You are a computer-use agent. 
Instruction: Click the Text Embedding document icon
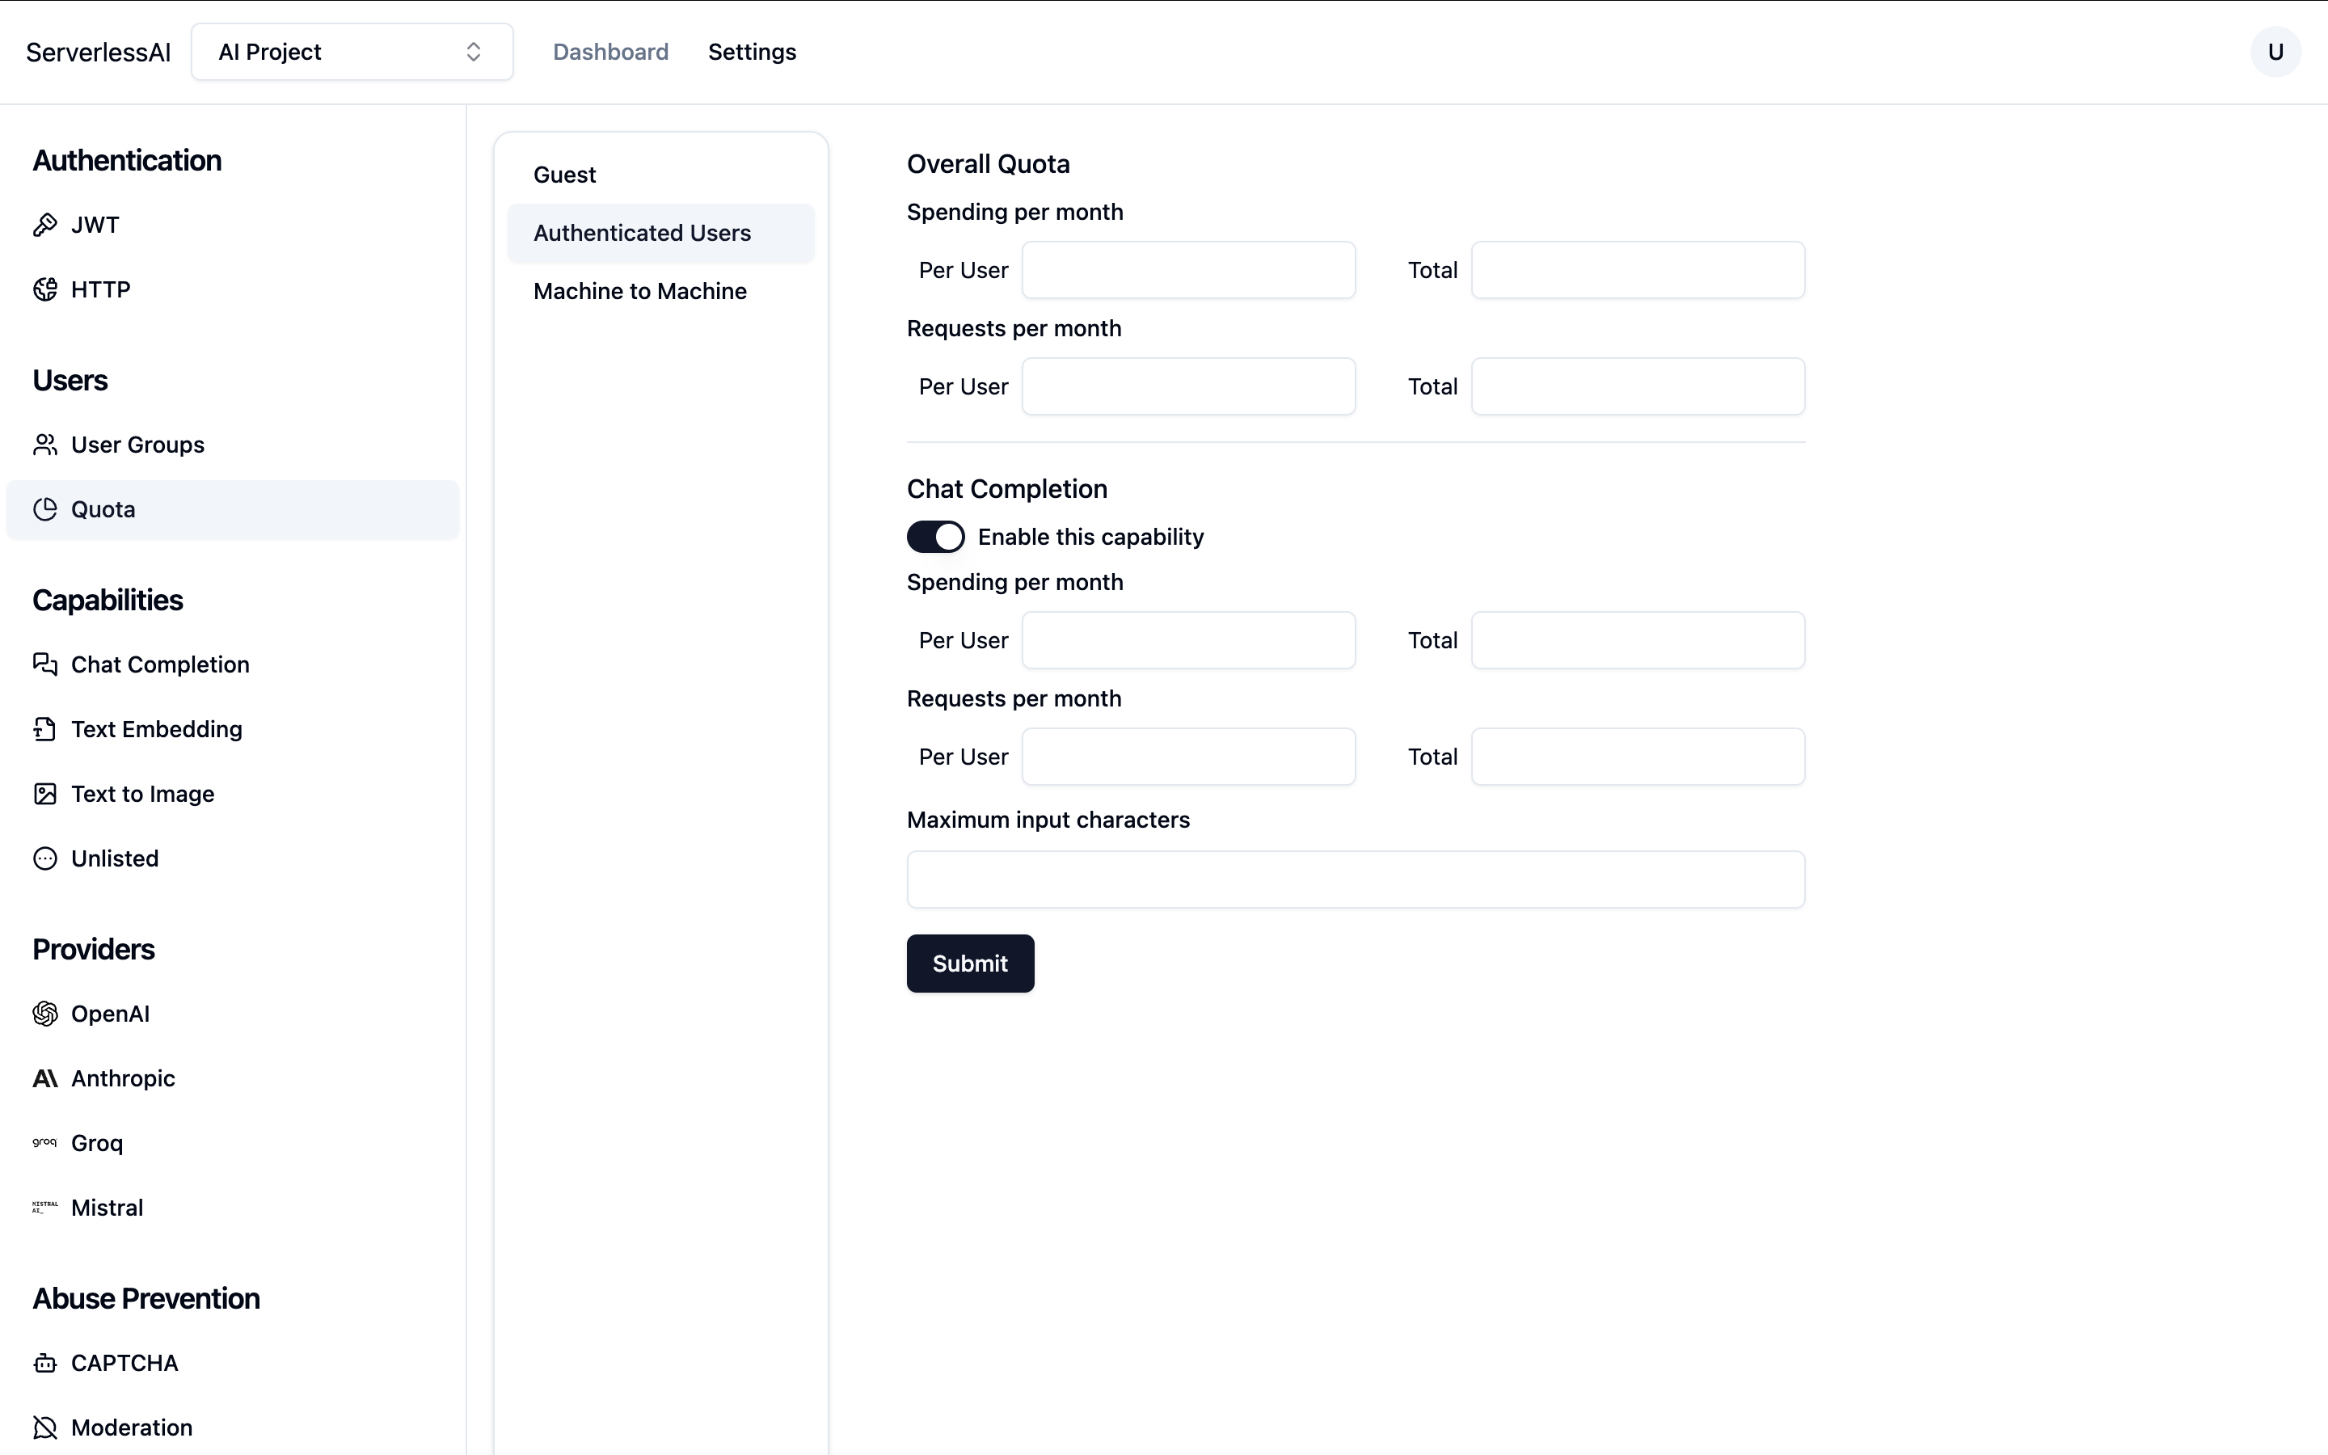(x=45, y=729)
